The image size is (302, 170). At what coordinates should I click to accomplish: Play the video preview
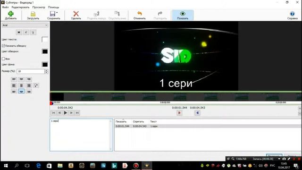click(66, 113)
